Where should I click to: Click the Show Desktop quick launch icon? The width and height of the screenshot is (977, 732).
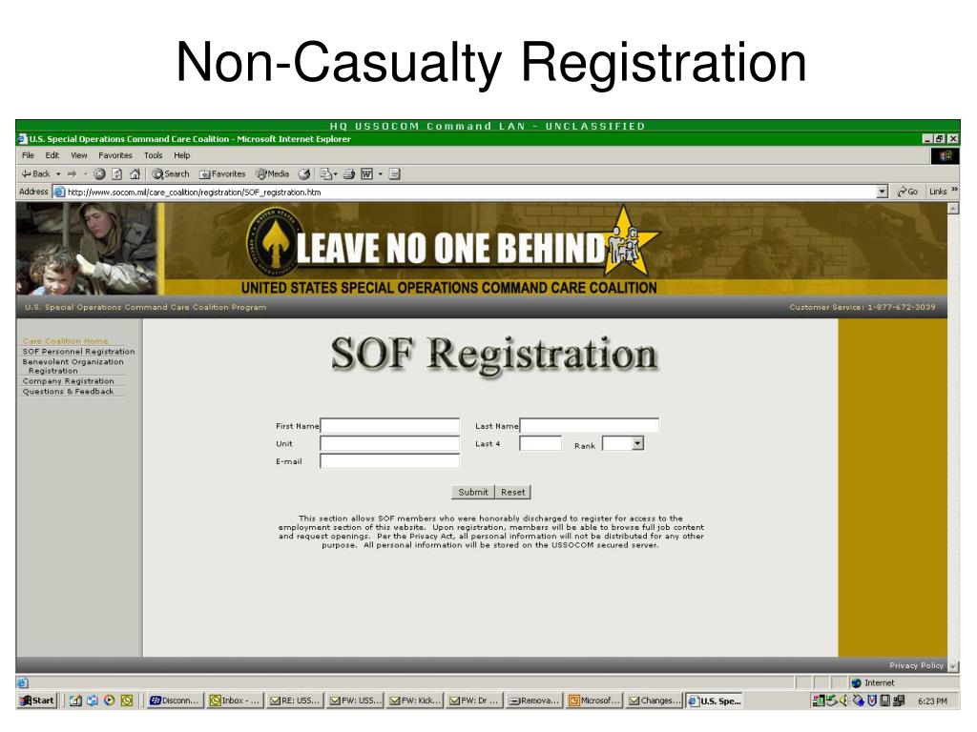click(x=75, y=701)
